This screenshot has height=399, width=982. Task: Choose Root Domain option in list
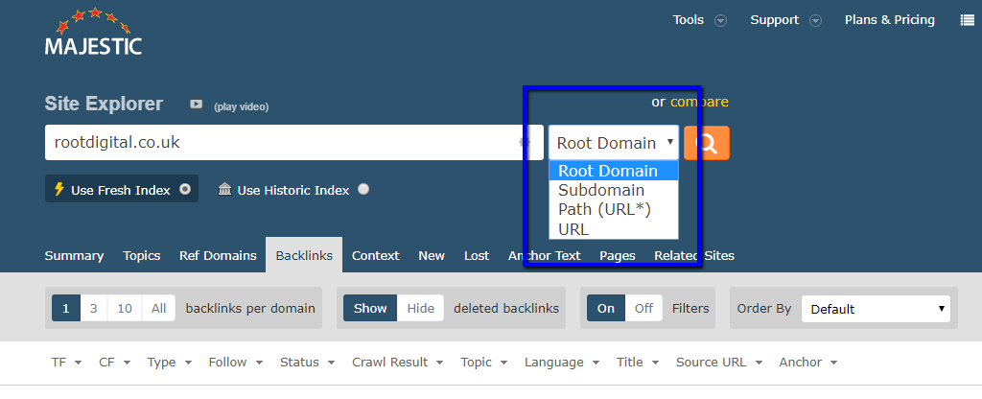tap(614, 171)
